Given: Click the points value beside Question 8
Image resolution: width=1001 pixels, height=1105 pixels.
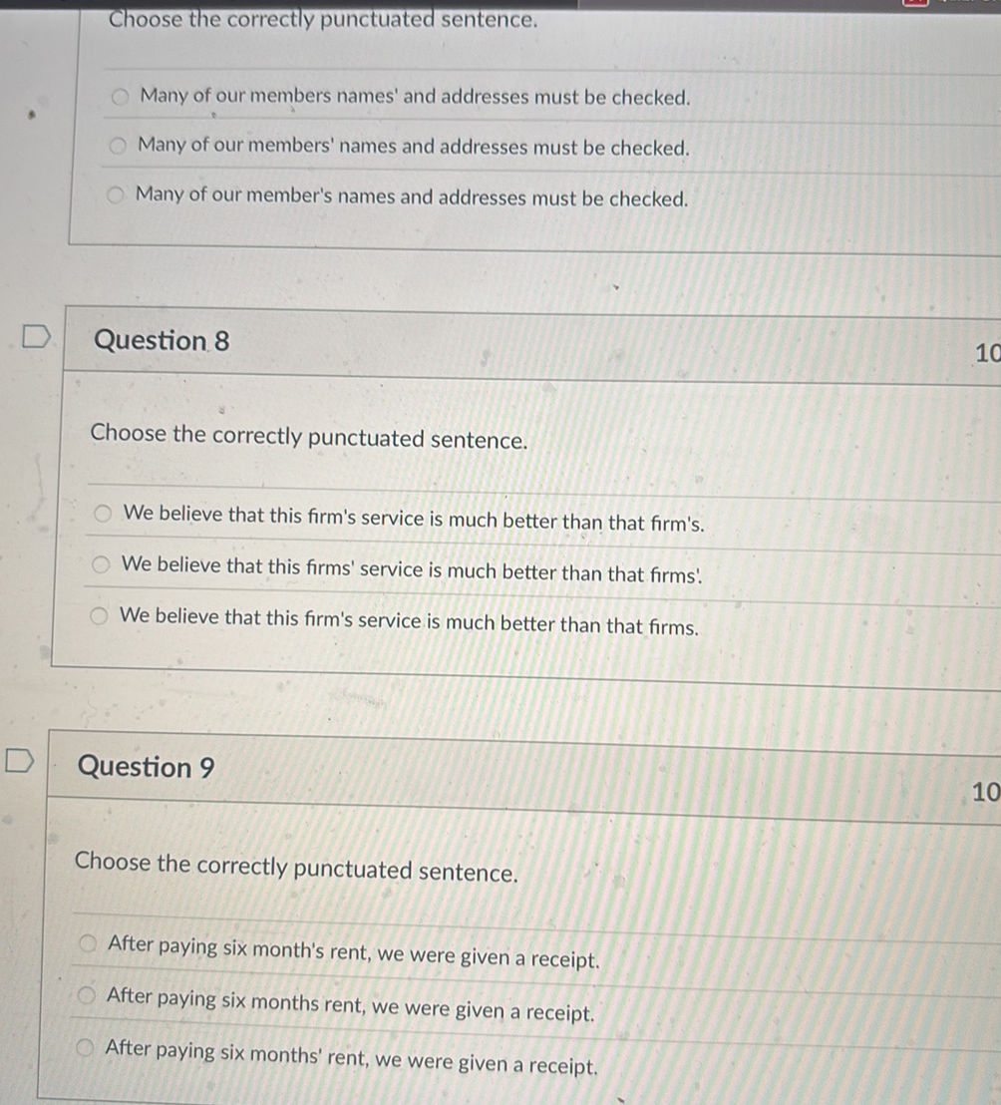Looking at the screenshot, I should [x=987, y=352].
